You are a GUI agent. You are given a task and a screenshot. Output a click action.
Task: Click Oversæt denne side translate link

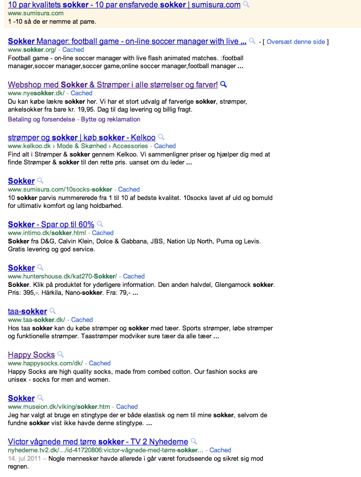click(296, 42)
